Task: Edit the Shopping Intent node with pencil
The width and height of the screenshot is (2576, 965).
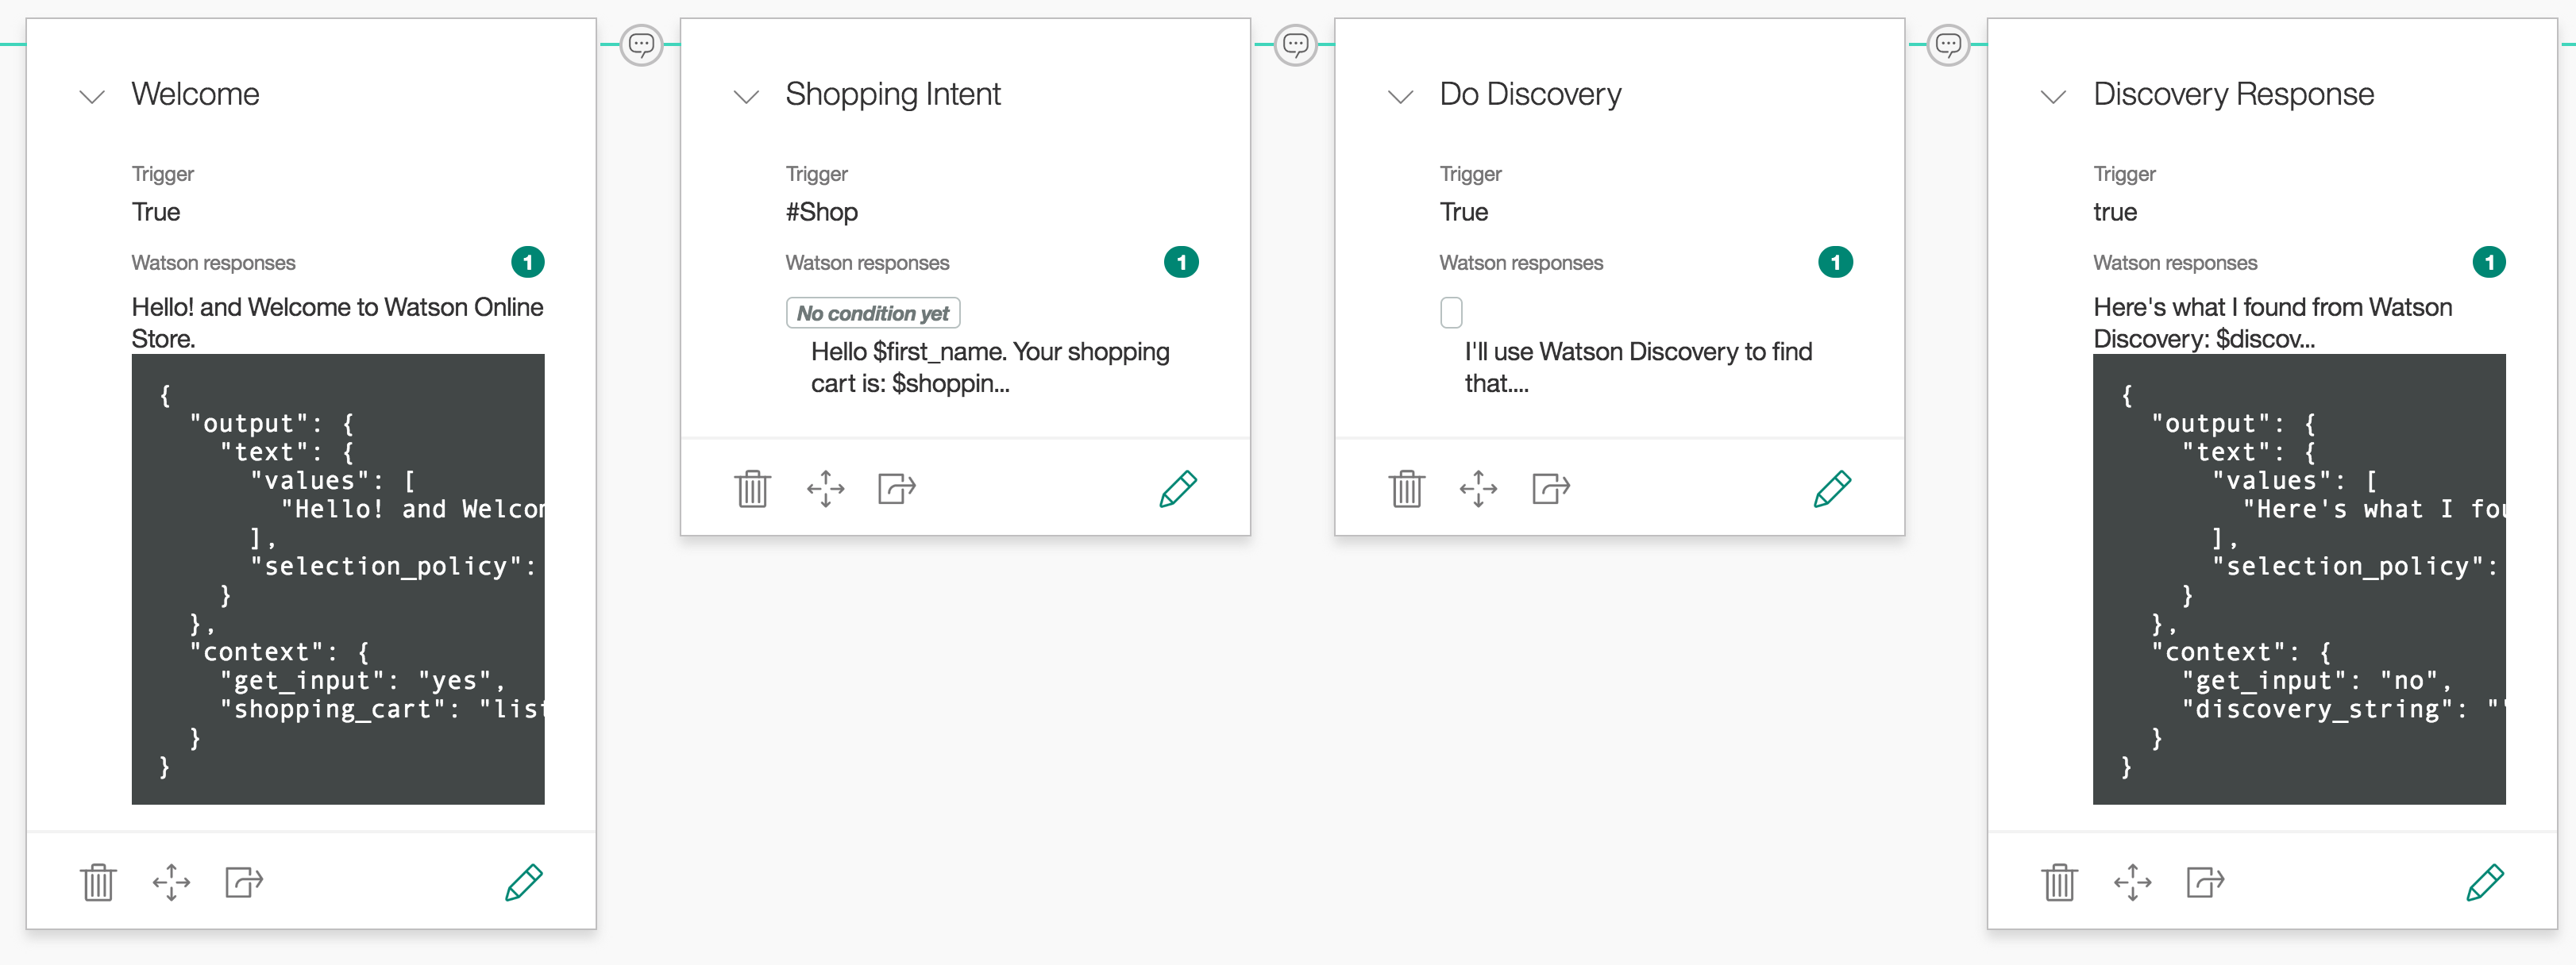Action: [1178, 489]
